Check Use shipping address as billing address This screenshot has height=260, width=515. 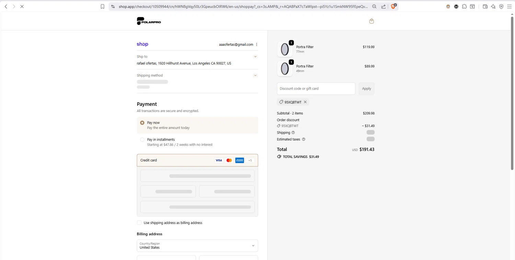(139, 223)
